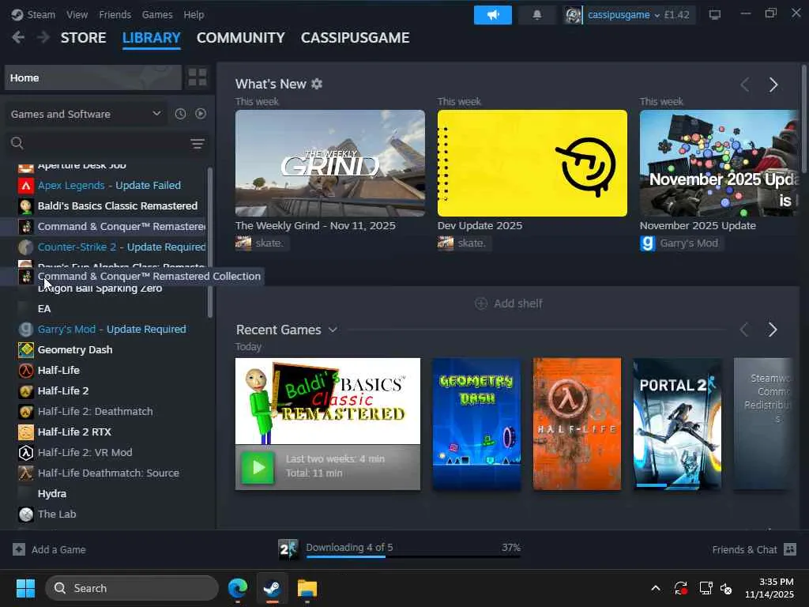809x607 pixels.
Task: Open the CASSIPUSGAME profile tab
Action: tap(355, 38)
